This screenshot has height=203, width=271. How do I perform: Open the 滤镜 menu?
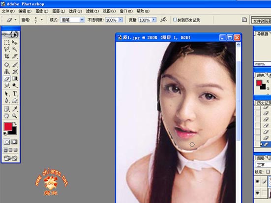point(92,11)
